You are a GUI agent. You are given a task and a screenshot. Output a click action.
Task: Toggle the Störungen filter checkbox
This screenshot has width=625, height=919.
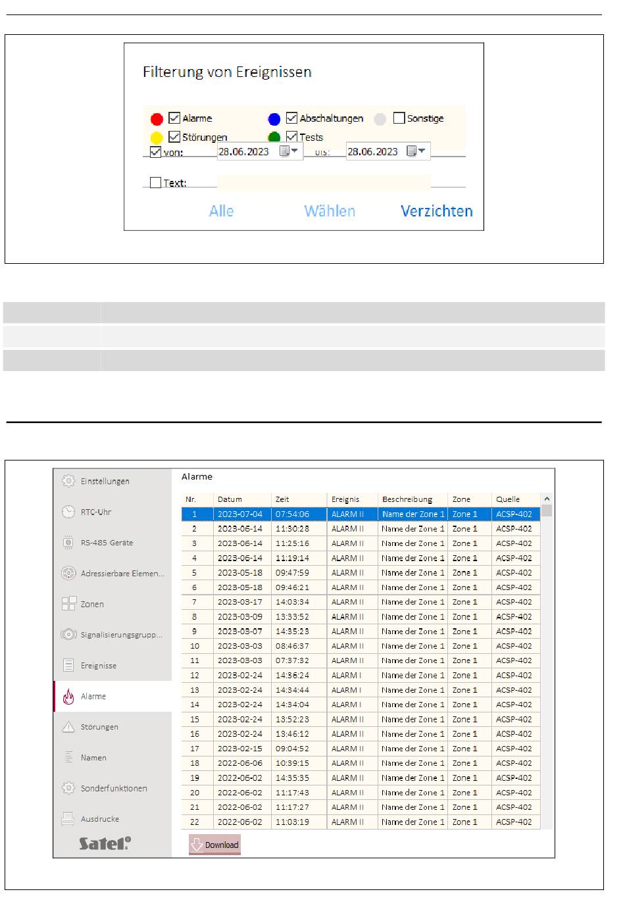pos(174,137)
